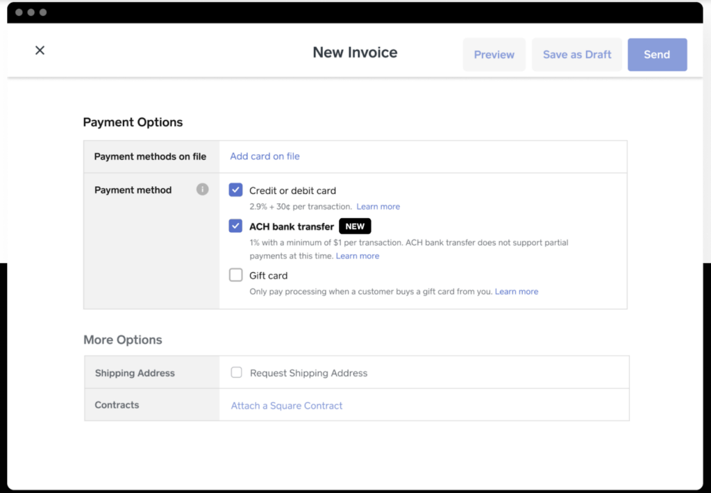Click the middle window control dot
This screenshot has height=493, width=711.
click(x=31, y=12)
